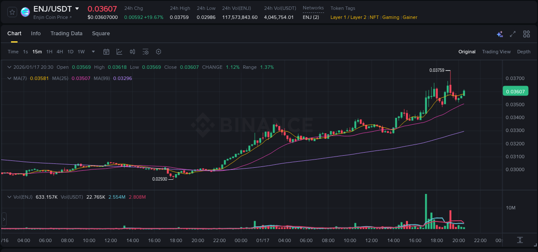Viewport: 538px width, 252px height.
Task: Enable the 1s tick interval
Action: [x=25, y=52]
